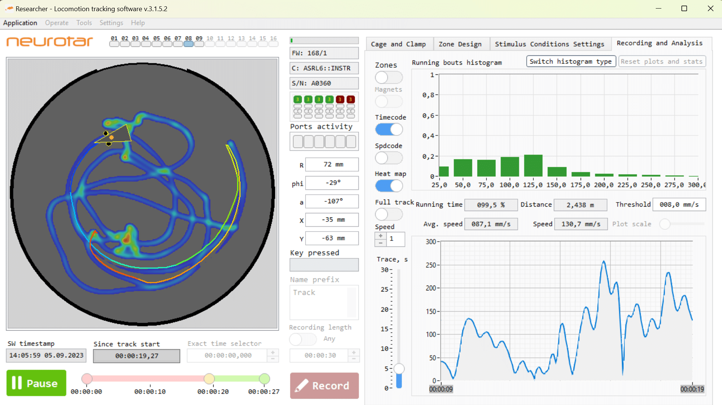722x405 pixels.
Task: Increase Speed using the plus stepper
Action: tap(380, 236)
